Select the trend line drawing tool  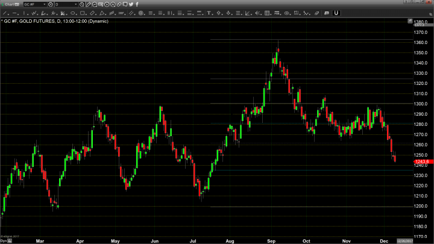pyautogui.click(x=5, y=13)
